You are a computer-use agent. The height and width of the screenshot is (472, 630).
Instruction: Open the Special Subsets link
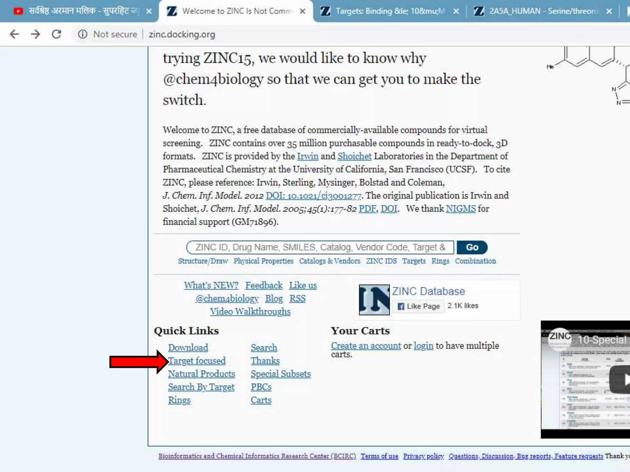(281, 374)
